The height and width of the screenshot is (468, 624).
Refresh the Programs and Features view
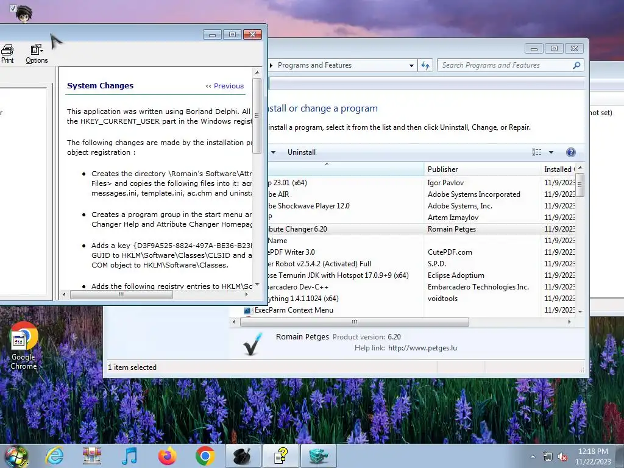coord(425,65)
